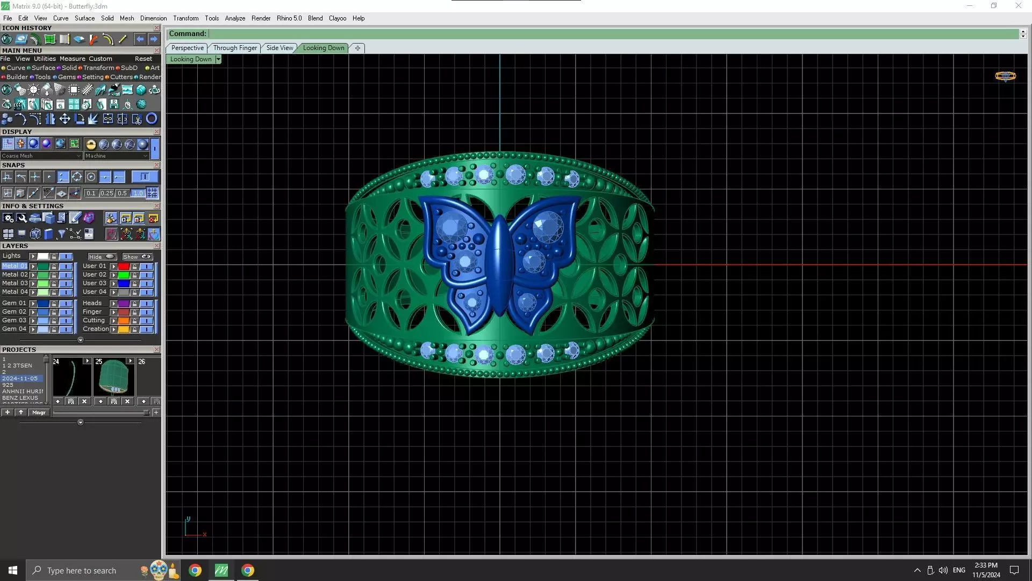This screenshot has width=1032, height=581.
Task: Toggle the lock on Metal 02 layer
Action: tap(54, 275)
